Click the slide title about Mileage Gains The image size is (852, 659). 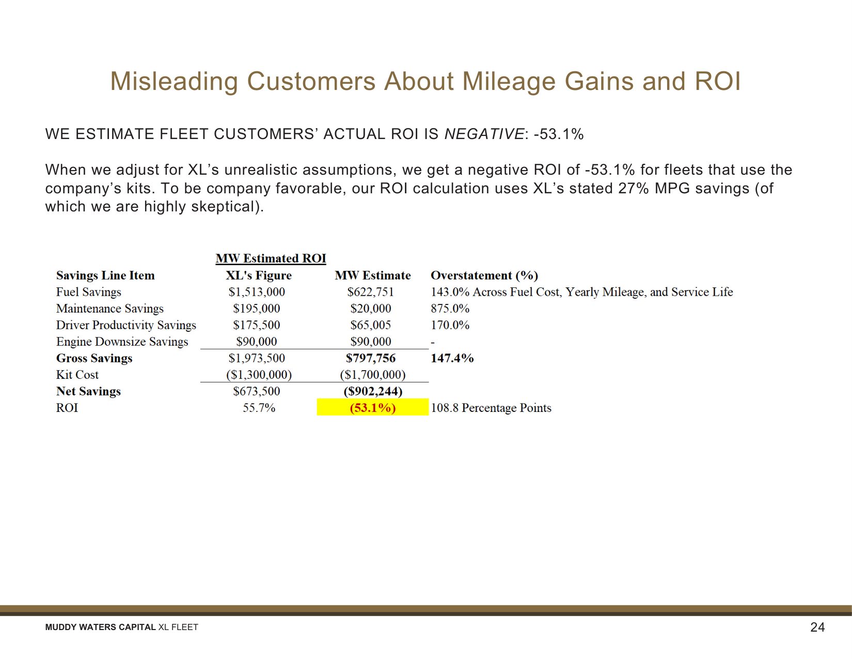(x=425, y=81)
